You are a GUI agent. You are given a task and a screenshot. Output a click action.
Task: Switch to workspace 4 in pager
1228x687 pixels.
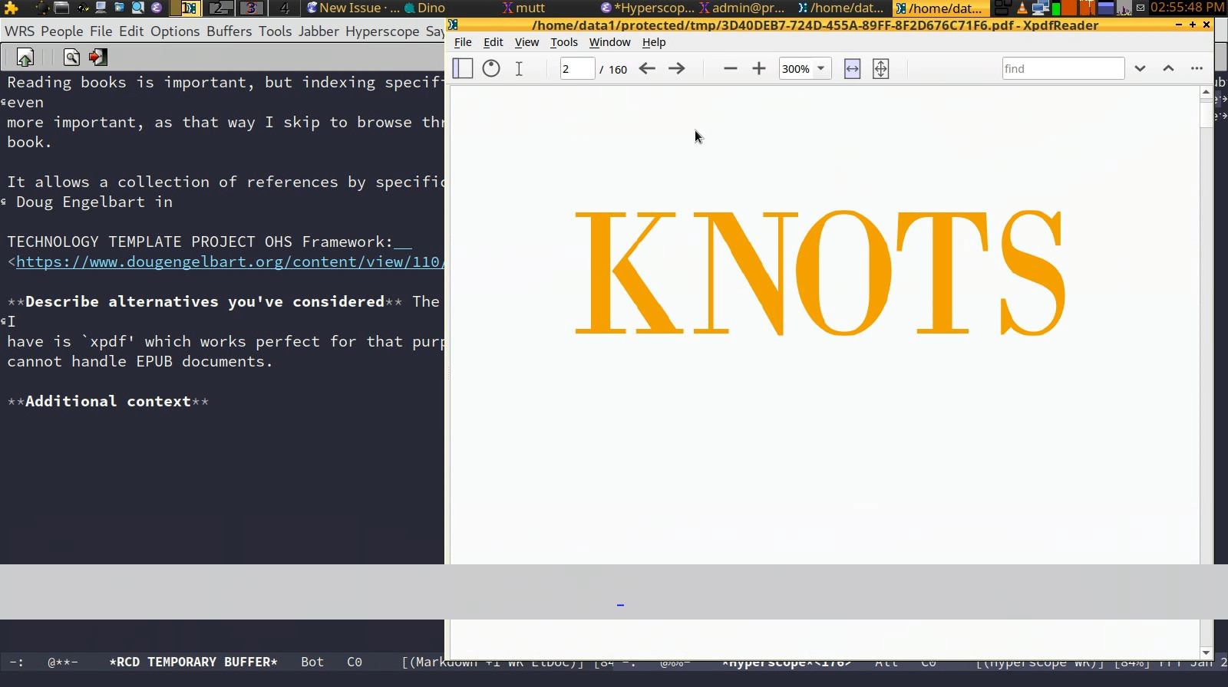(x=284, y=8)
